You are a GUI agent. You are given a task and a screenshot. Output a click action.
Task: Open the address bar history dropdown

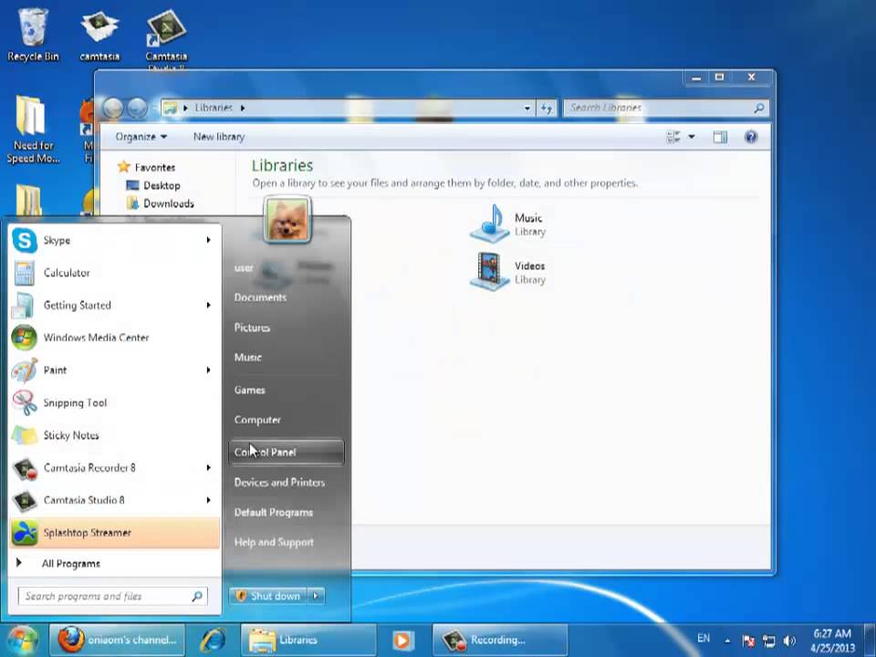(527, 108)
